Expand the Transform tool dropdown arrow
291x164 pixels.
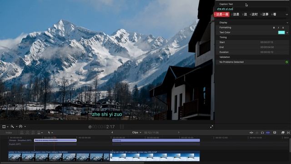[x=8, y=127]
